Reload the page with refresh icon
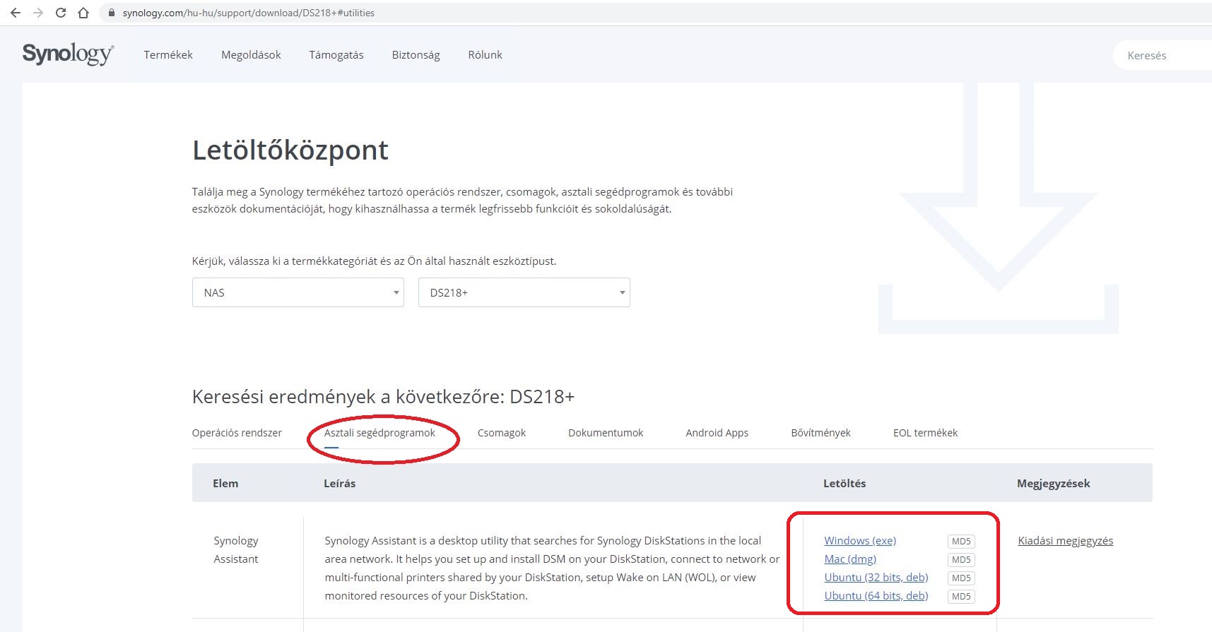The width and height of the screenshot is (1212, 632). tap(61, 13)
